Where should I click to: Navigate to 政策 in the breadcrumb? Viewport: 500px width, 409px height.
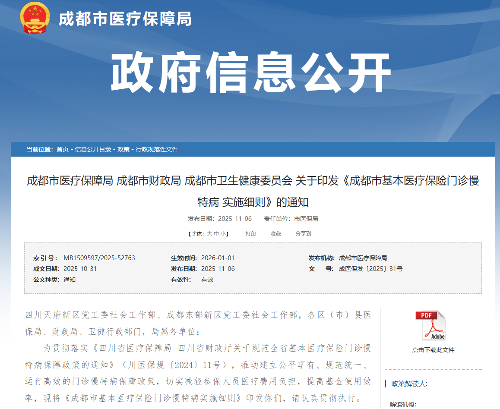(123, 149)
